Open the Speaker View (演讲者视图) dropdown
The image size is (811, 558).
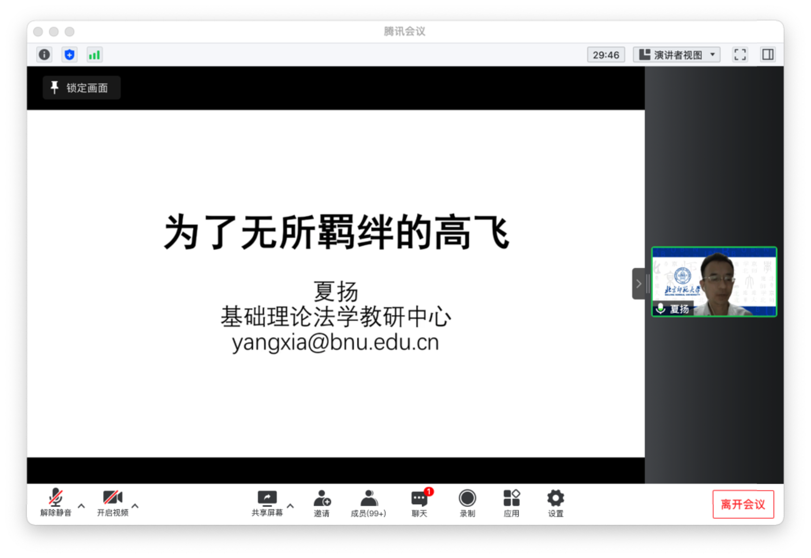point(677,55)
